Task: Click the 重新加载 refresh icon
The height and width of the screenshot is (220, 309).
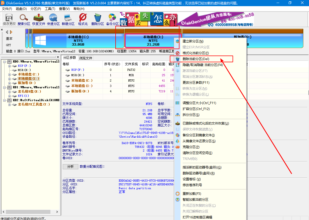Action: click(178, 194)
